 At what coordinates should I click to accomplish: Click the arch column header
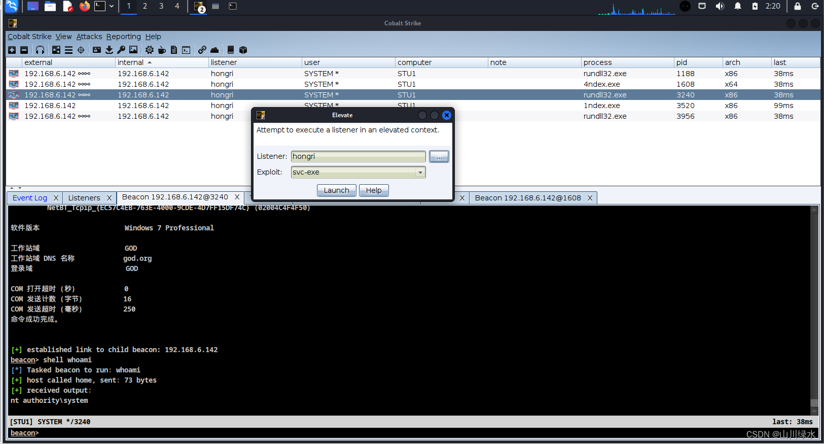[747, 62]
